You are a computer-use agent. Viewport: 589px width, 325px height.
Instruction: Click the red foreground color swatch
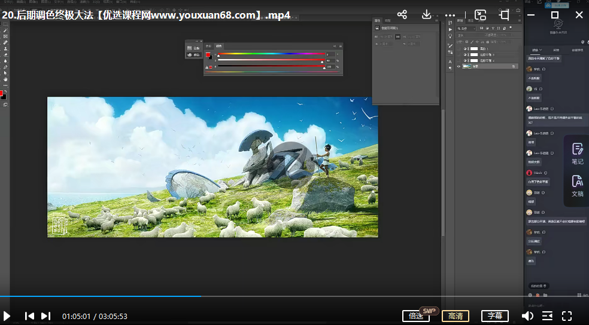pyautogui.click(x=2, y=93)
